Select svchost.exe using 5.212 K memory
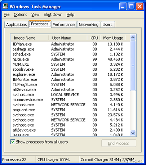The image size is (146, 165). coord(70,125)
